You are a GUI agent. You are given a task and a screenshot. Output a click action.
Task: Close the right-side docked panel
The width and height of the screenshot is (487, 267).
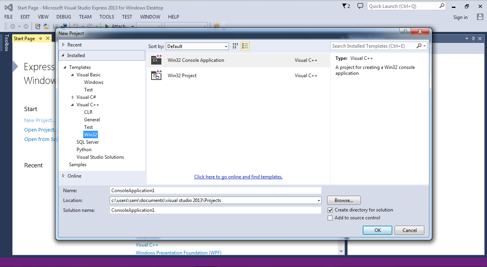point(480,39)
